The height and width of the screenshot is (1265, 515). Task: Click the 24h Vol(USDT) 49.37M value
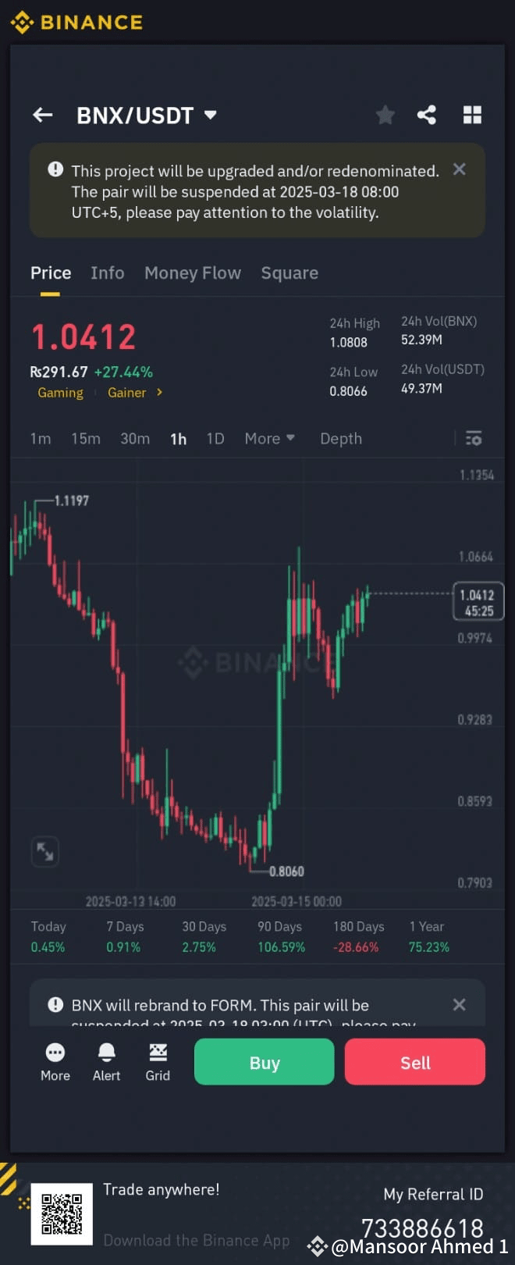[421, 388]
